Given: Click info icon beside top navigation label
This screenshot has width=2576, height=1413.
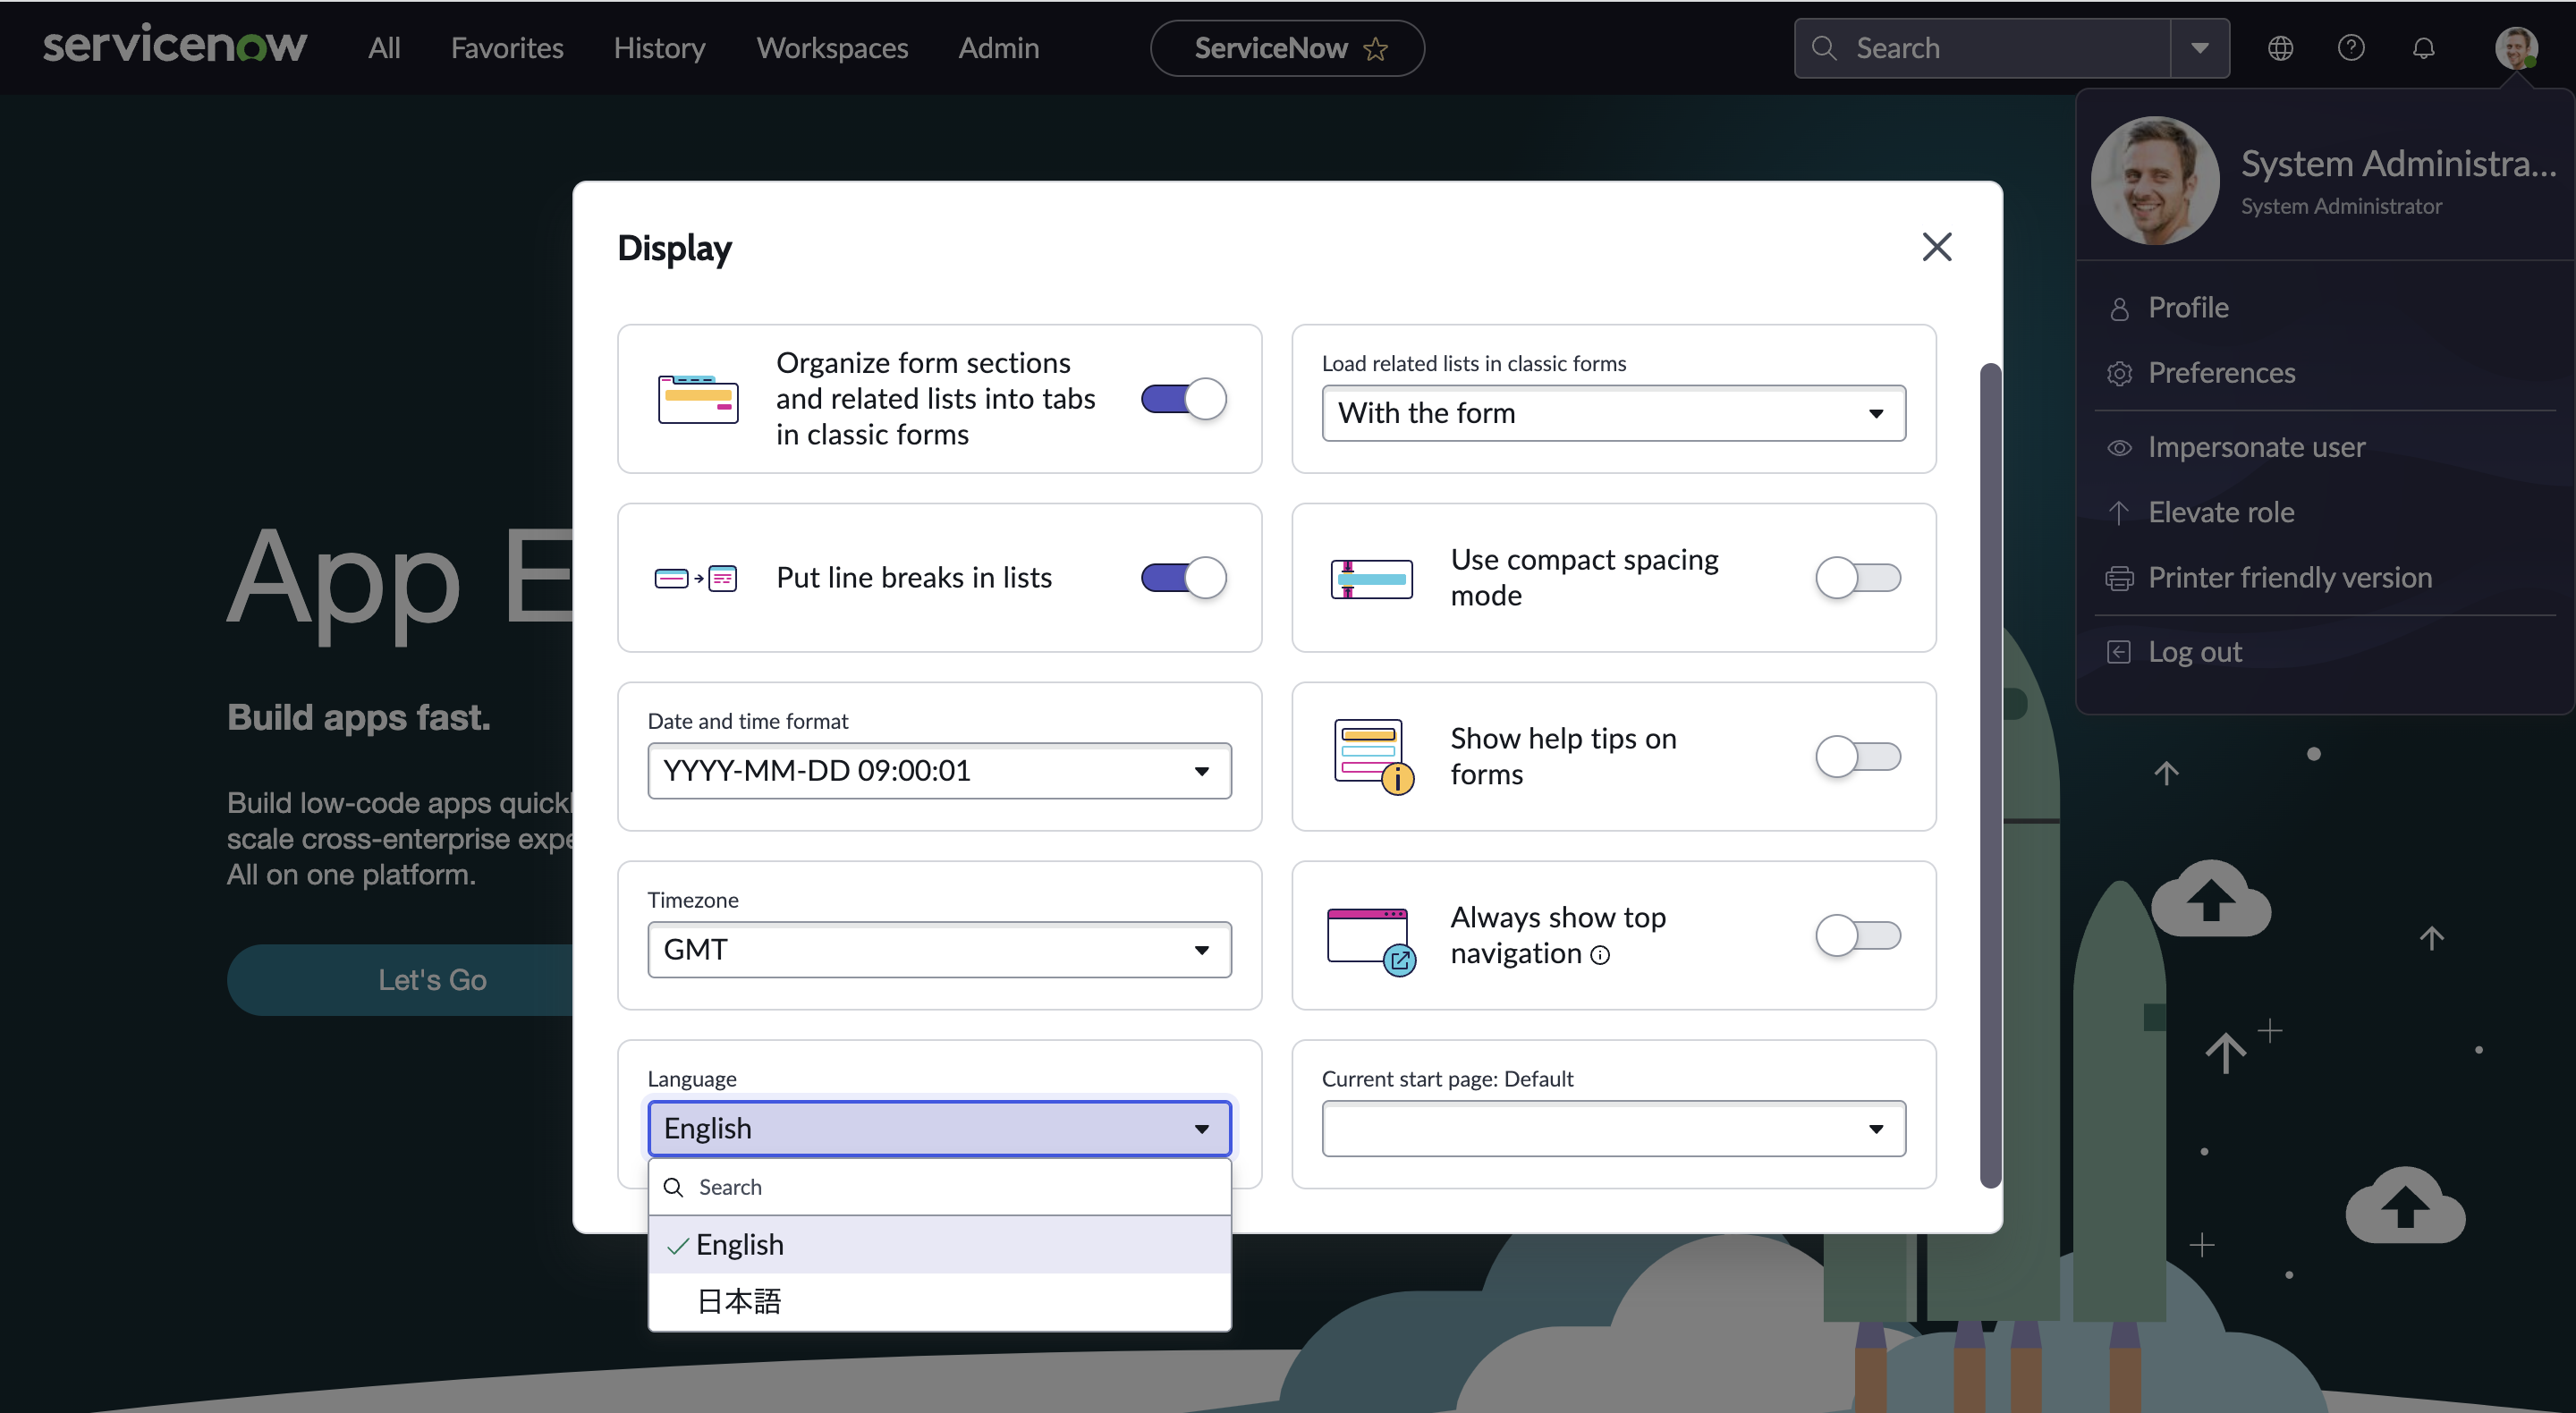Looking at the screenshot, I should [1600, 956].
